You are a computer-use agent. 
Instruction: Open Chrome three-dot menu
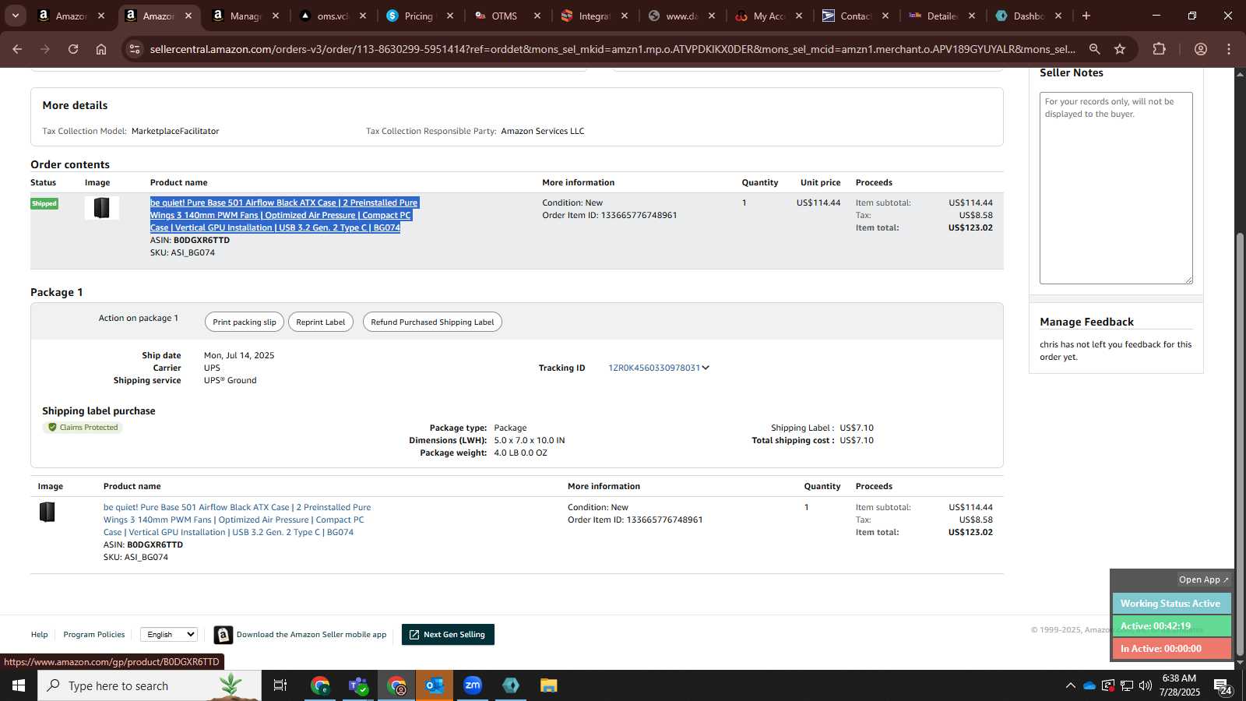pos(1229,49)
